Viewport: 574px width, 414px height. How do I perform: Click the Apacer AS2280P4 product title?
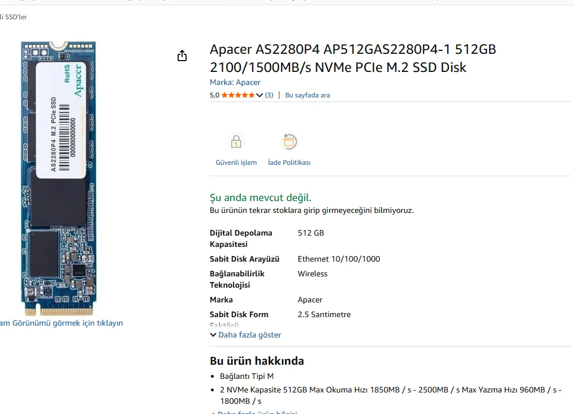[x=352, y=58]
